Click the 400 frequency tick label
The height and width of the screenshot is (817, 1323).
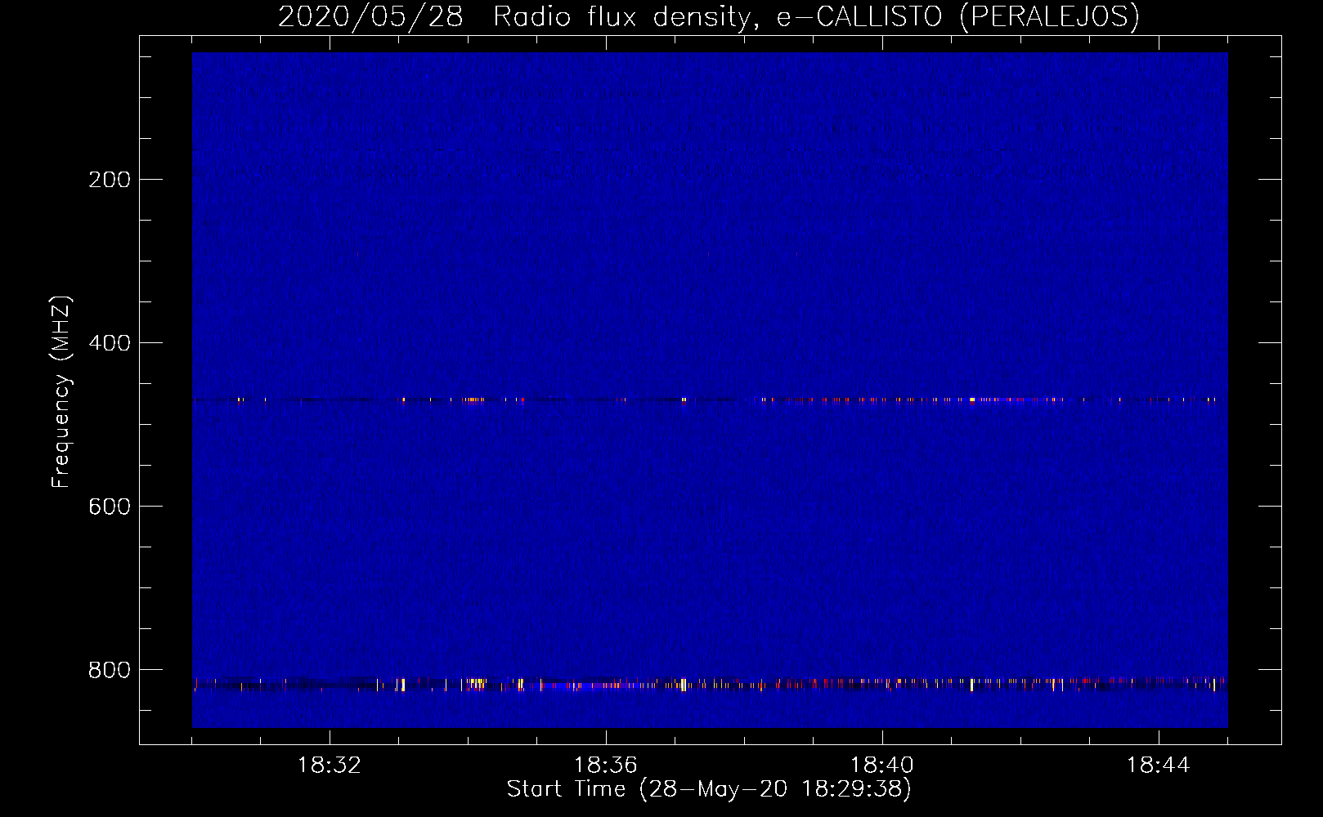click(110, 343)
